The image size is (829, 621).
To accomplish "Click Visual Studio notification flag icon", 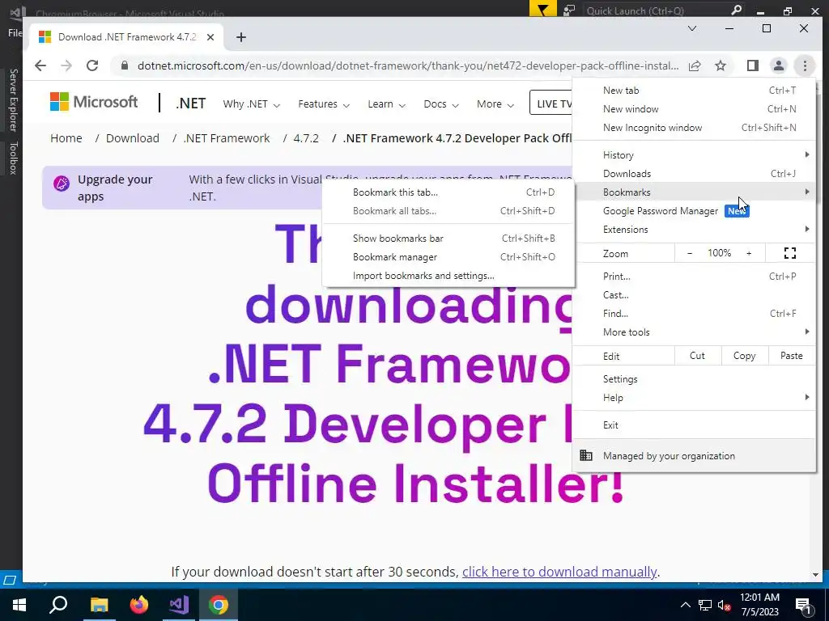I will coord(543,10).
